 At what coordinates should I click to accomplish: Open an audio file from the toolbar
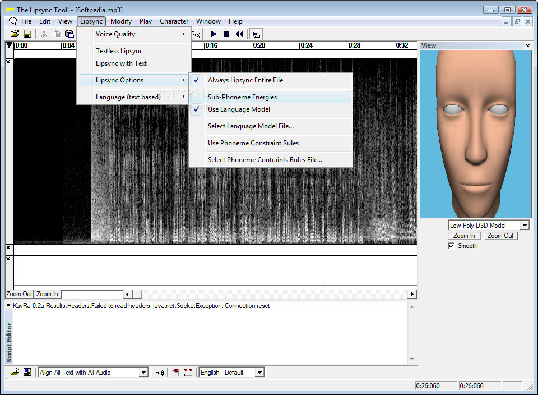pyautogui.click(x=15, y=34)
